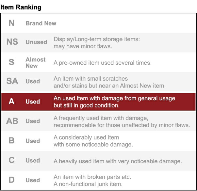This screenshot has width=197, height=191.
Task: Select the N rank letter
Action: [11, 23]
